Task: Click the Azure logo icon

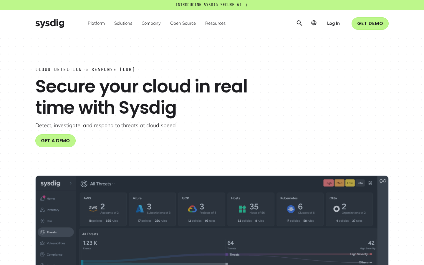Action: click(140, 209)
